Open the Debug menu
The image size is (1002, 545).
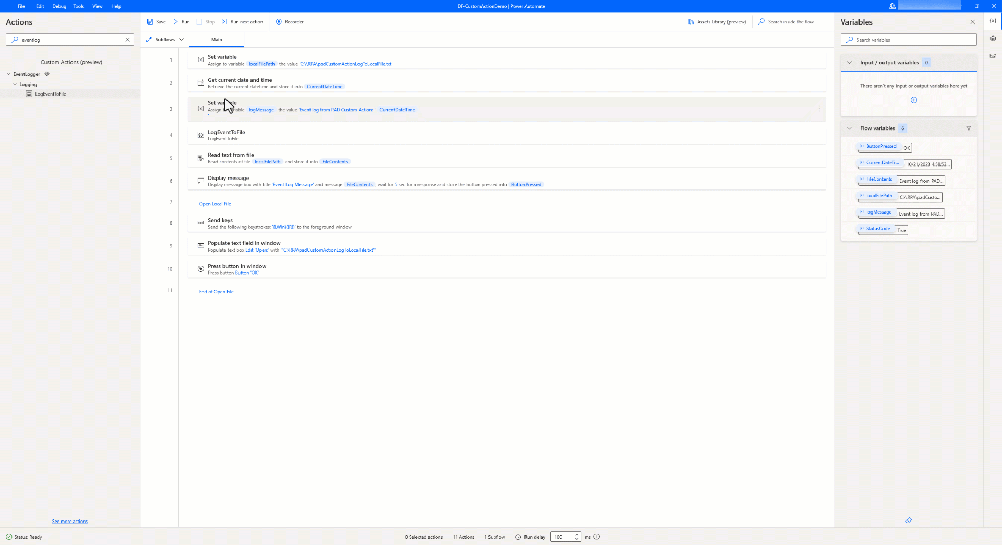tap(59, 6)
